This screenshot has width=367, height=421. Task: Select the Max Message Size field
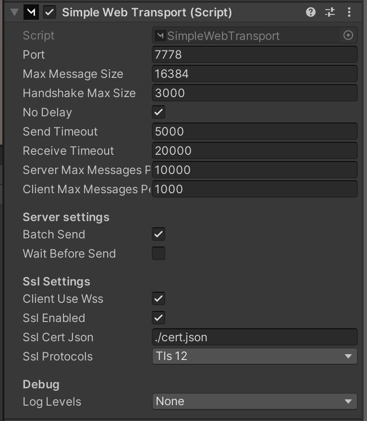pos(255,74)
